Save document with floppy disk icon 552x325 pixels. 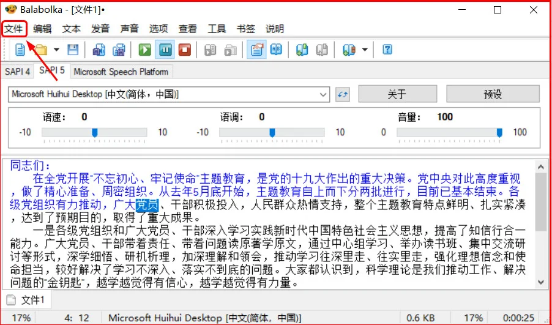click(73, 50)
